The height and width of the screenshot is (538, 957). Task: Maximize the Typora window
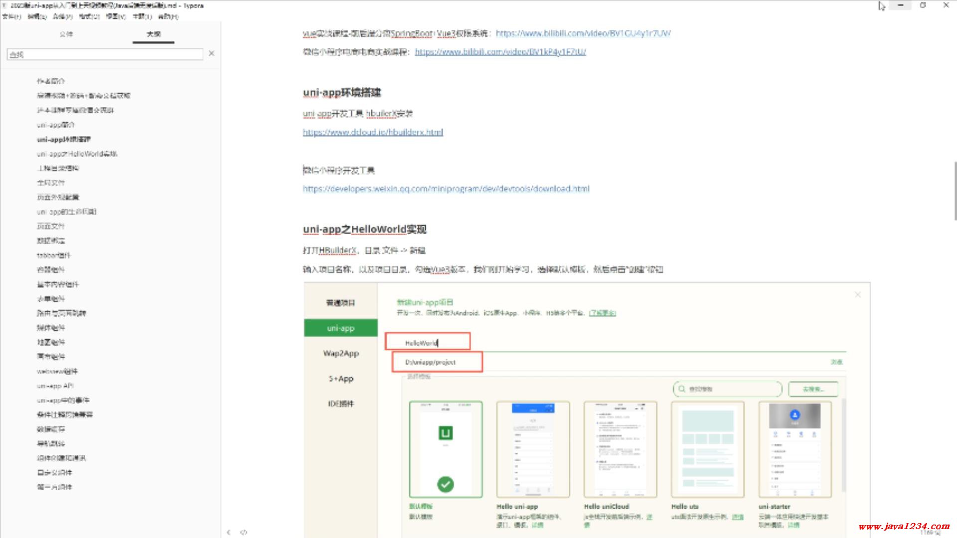point(923,5)
